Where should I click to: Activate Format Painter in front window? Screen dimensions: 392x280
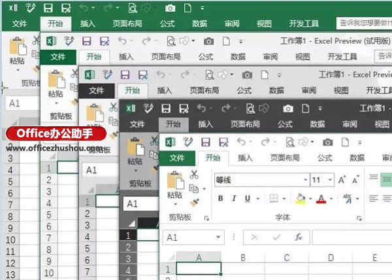coord(194,202)
